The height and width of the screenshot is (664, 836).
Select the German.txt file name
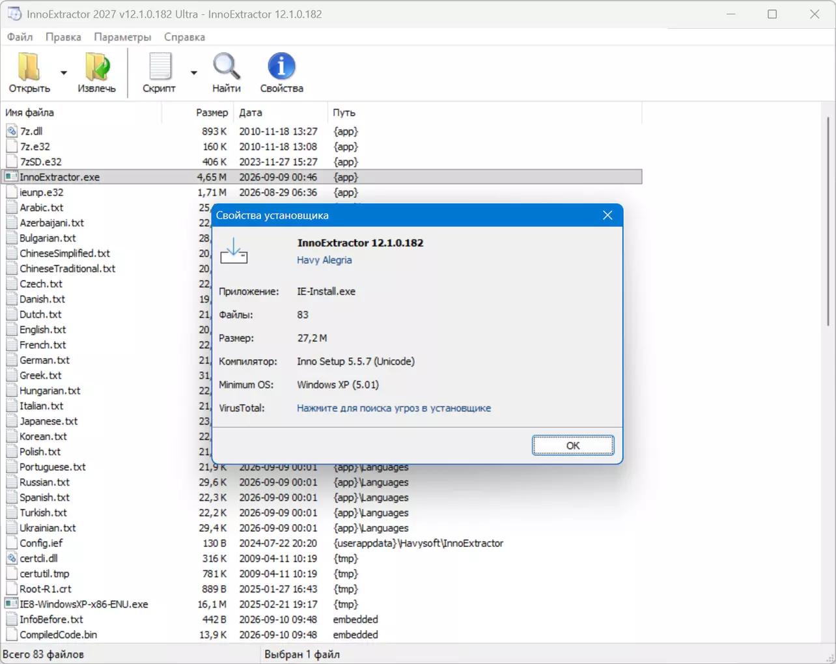pos(44,360)
